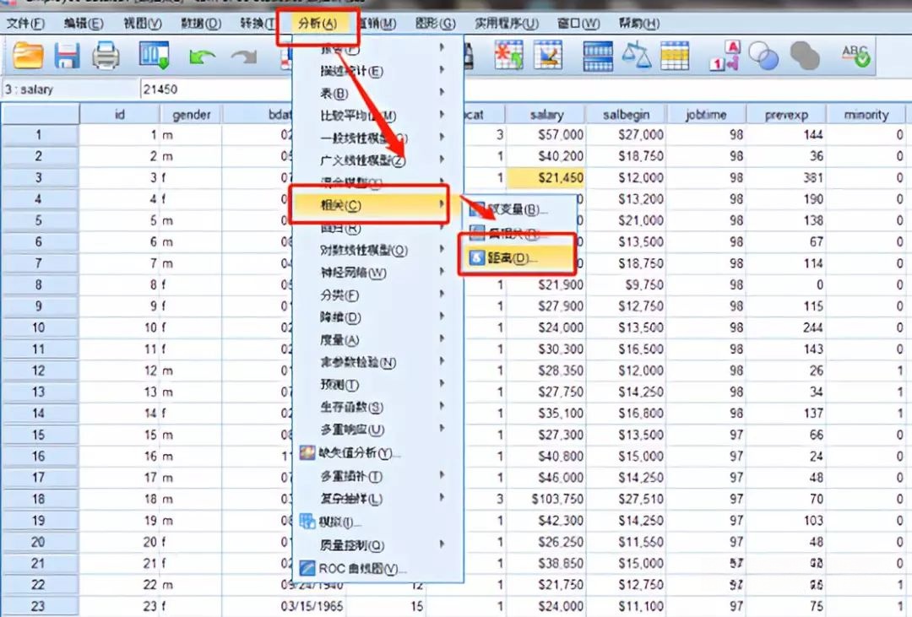
Task: Expand the highlighted 相关(C) submenu
Action: pyautogui.click(x=369, y=205)
